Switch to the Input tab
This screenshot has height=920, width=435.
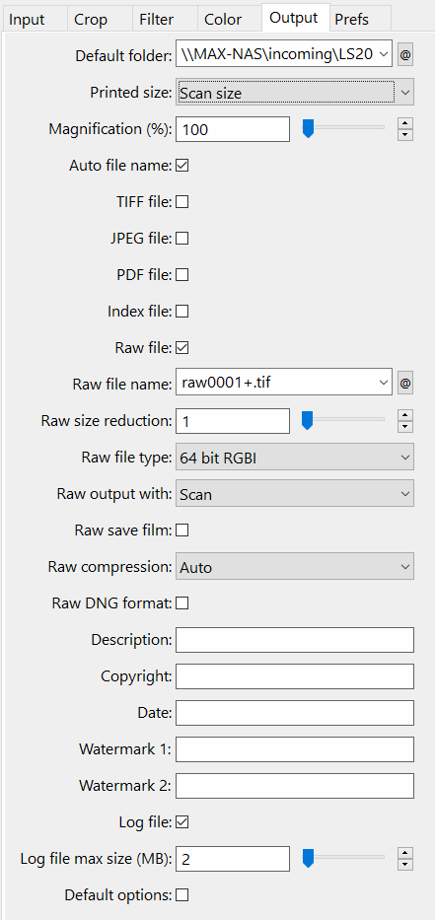coord(35,20)
